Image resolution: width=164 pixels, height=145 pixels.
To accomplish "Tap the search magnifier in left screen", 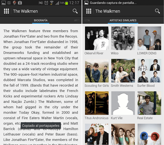I will [x=75, y=11].
